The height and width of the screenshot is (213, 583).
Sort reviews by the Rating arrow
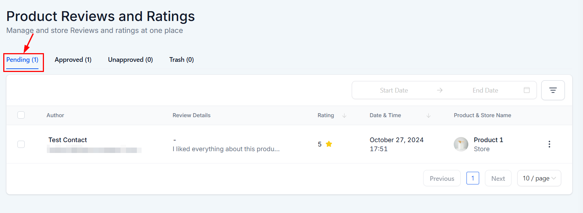click(344, 115)
